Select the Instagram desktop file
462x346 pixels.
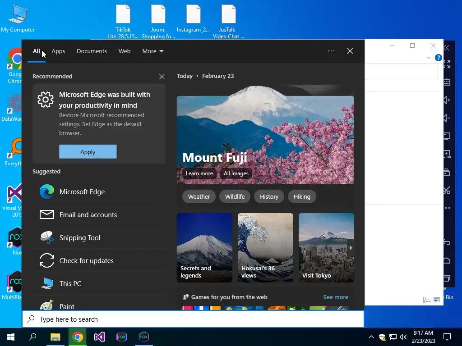[193, 18]
